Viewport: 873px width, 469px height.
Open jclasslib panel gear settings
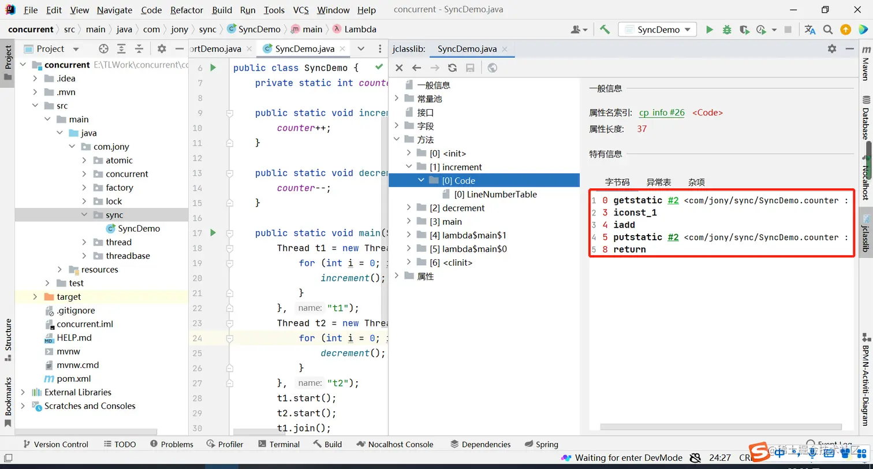(x=831, y=49)
